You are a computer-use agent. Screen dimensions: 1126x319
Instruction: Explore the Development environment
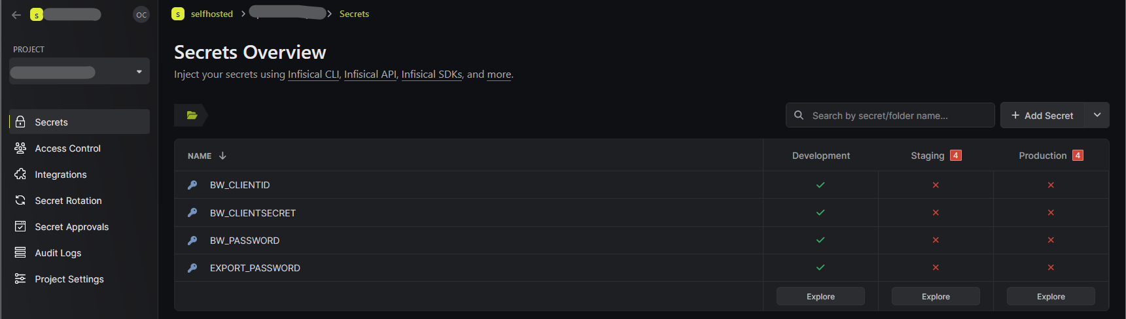[820, 296]
